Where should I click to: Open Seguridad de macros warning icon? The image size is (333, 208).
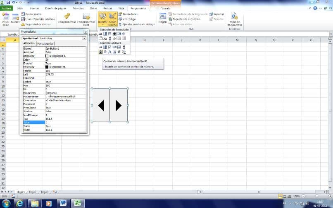click(23, 24)
